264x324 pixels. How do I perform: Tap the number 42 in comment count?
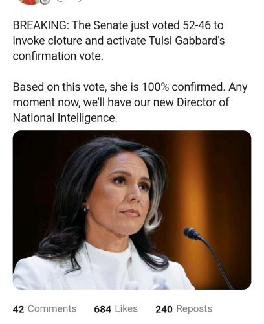tap(18, 309)
